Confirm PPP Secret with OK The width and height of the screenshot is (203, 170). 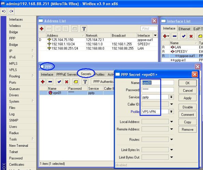click(x=187, y=83)
